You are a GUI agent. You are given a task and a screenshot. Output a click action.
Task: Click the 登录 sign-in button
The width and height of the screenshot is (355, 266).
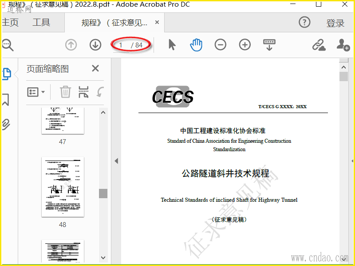pos(335,23)
